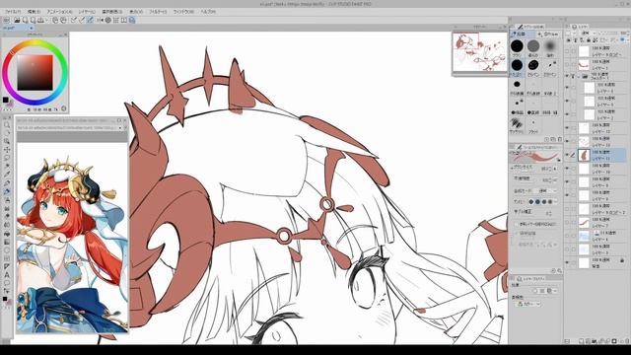Click the Redo icon in command bar
This screenshot has height=355, width=631.
click(63, 20)
